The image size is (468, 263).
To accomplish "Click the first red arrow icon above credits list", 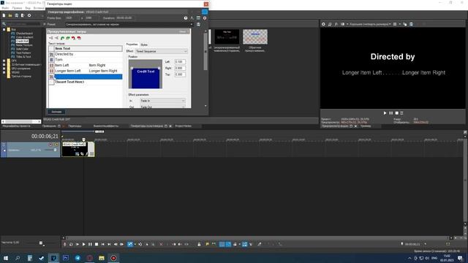I will coord(73,38).
